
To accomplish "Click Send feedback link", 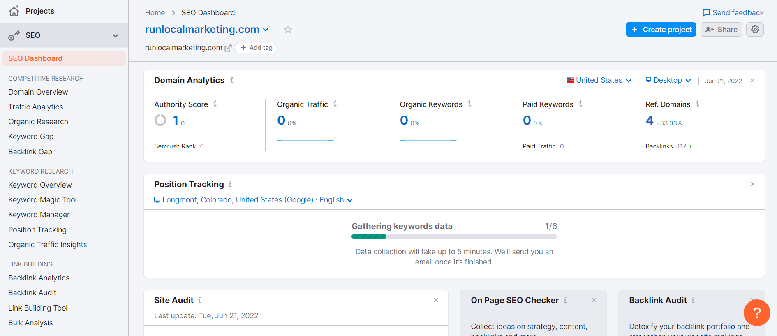I will pos(733,13).
